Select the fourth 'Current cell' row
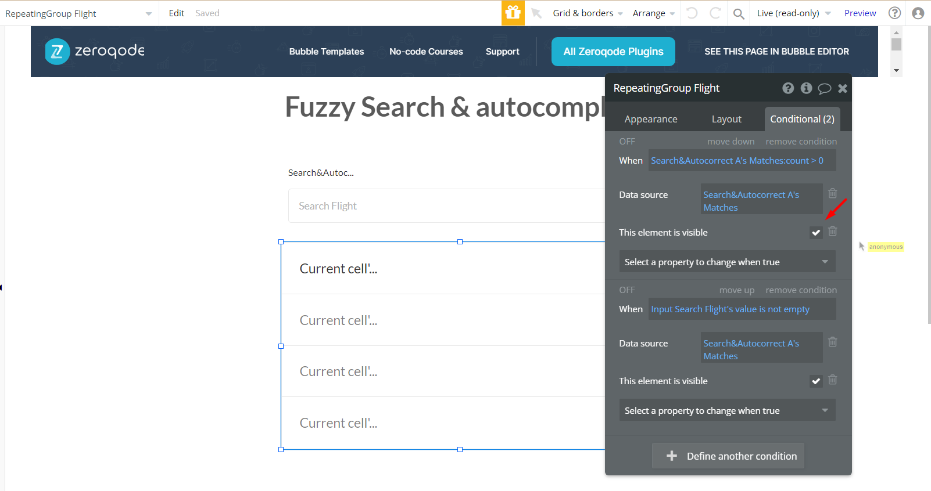The width and height of the screenshot is (931, 491). (x=443, y=423)
